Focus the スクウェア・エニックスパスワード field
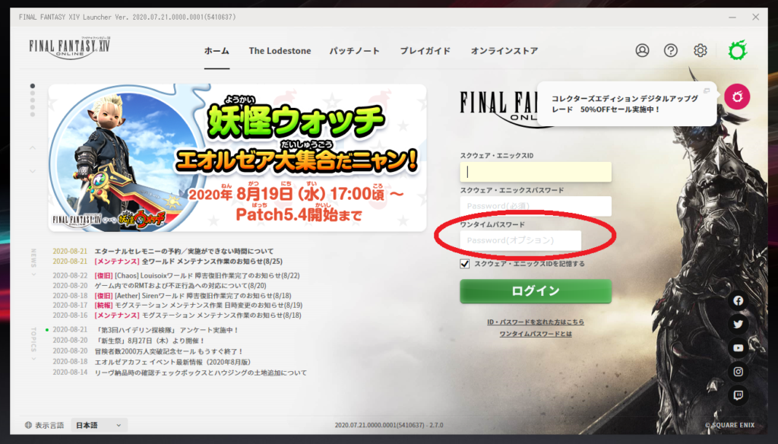Image resolution: width=778 pixels, height=444 pixels. coord(536,206)
